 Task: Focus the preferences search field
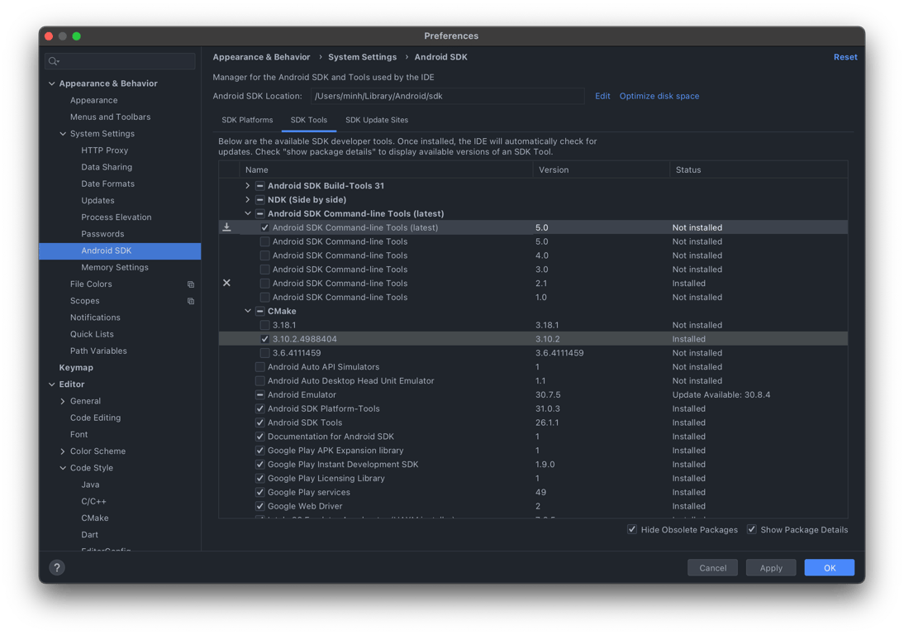[x=120, y=61]
